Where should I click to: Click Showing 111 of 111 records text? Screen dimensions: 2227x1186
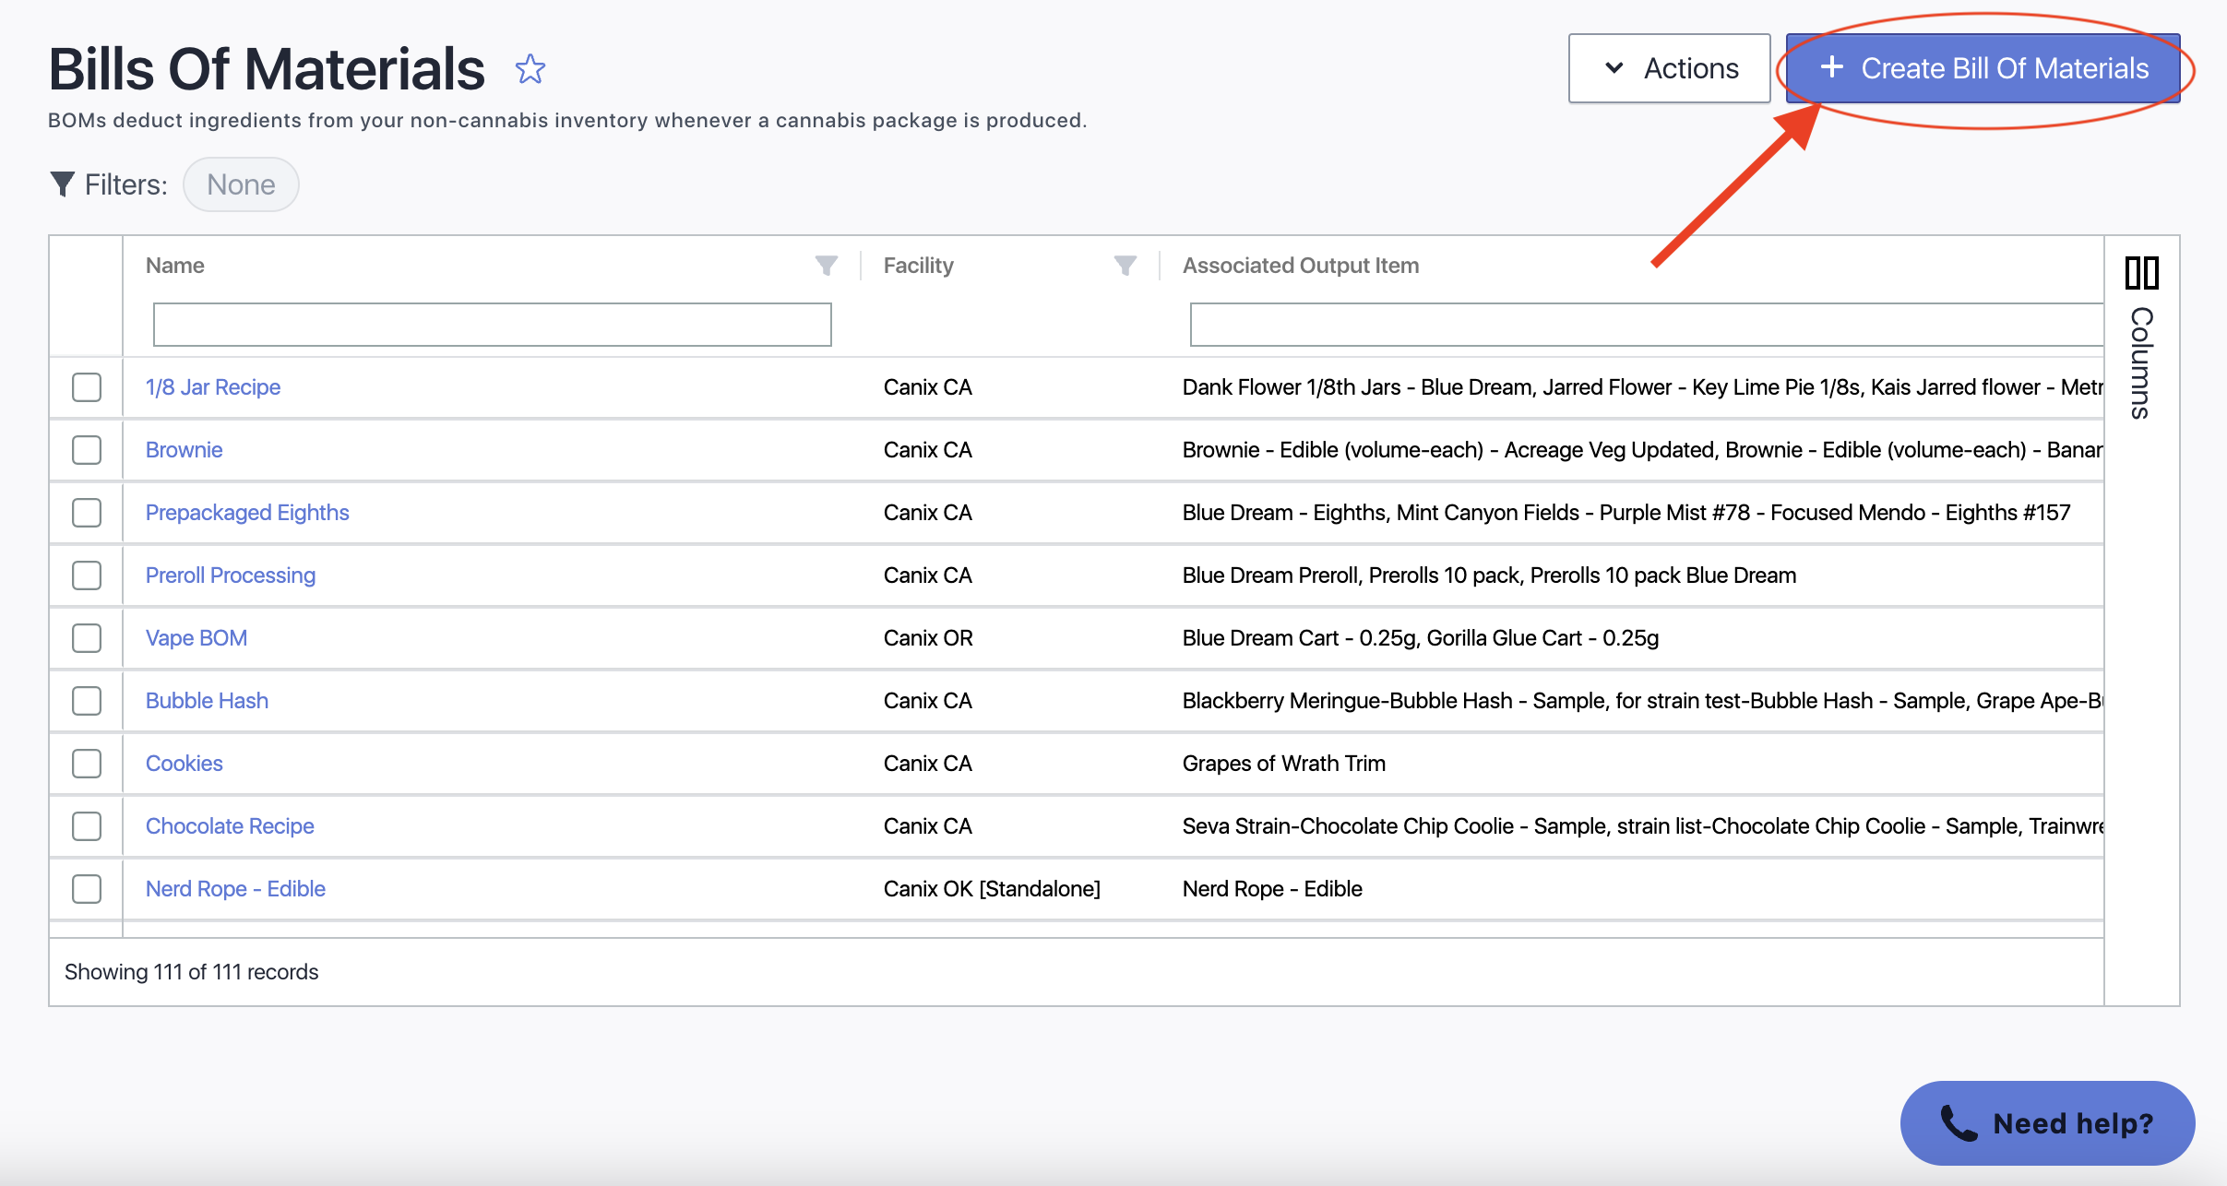click(x=191, y=972)
